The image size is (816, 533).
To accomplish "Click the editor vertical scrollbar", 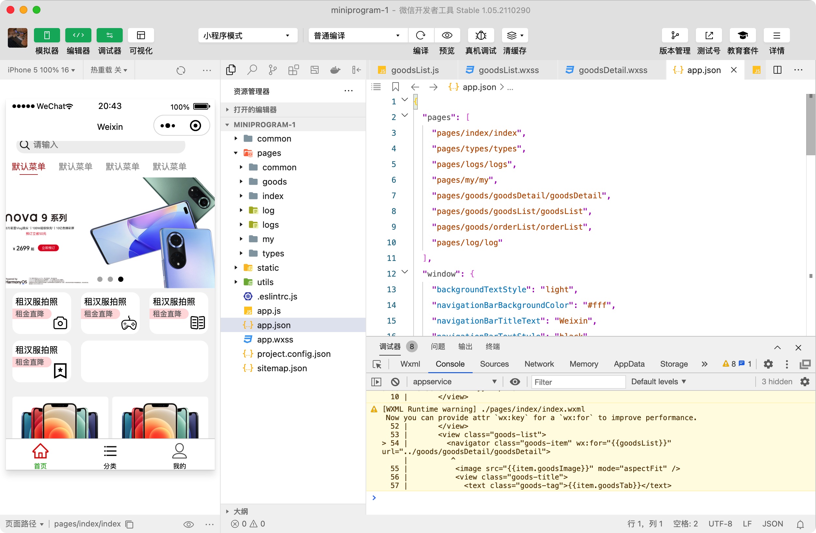I will [x=810, y=124].
